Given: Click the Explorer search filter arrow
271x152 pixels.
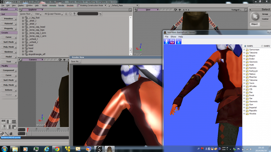Looking at the screenshot, I should coord(100,14).
